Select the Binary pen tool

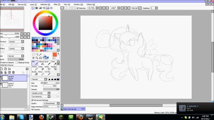tap(41, 73)
